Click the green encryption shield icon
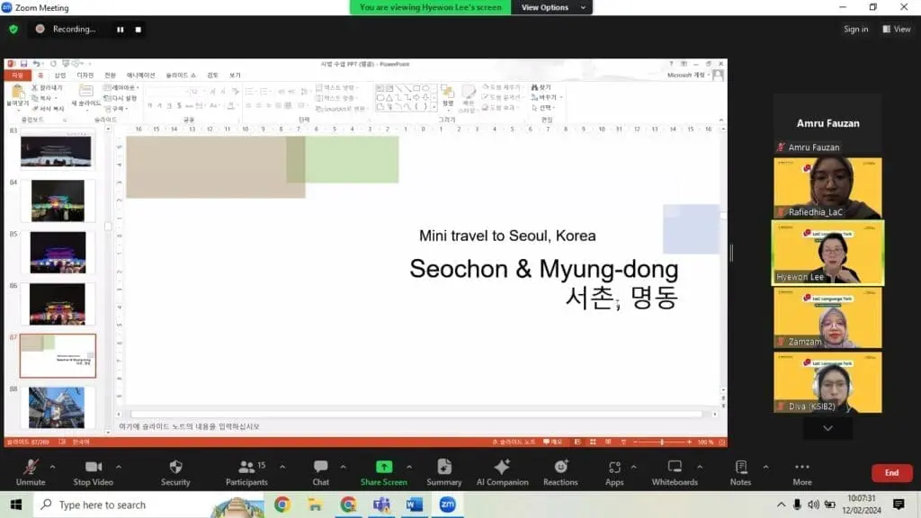This screenshot has height=518, width=921. pos(13,29)
